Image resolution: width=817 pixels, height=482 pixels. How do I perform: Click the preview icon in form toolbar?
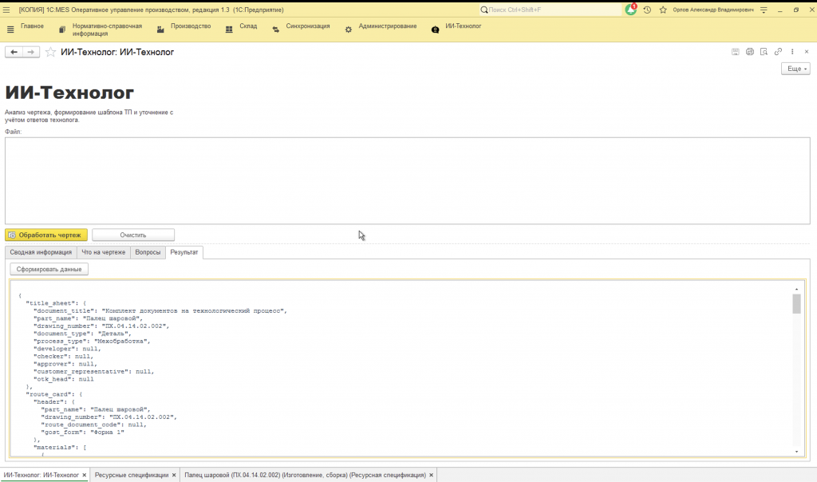point(764,52)
